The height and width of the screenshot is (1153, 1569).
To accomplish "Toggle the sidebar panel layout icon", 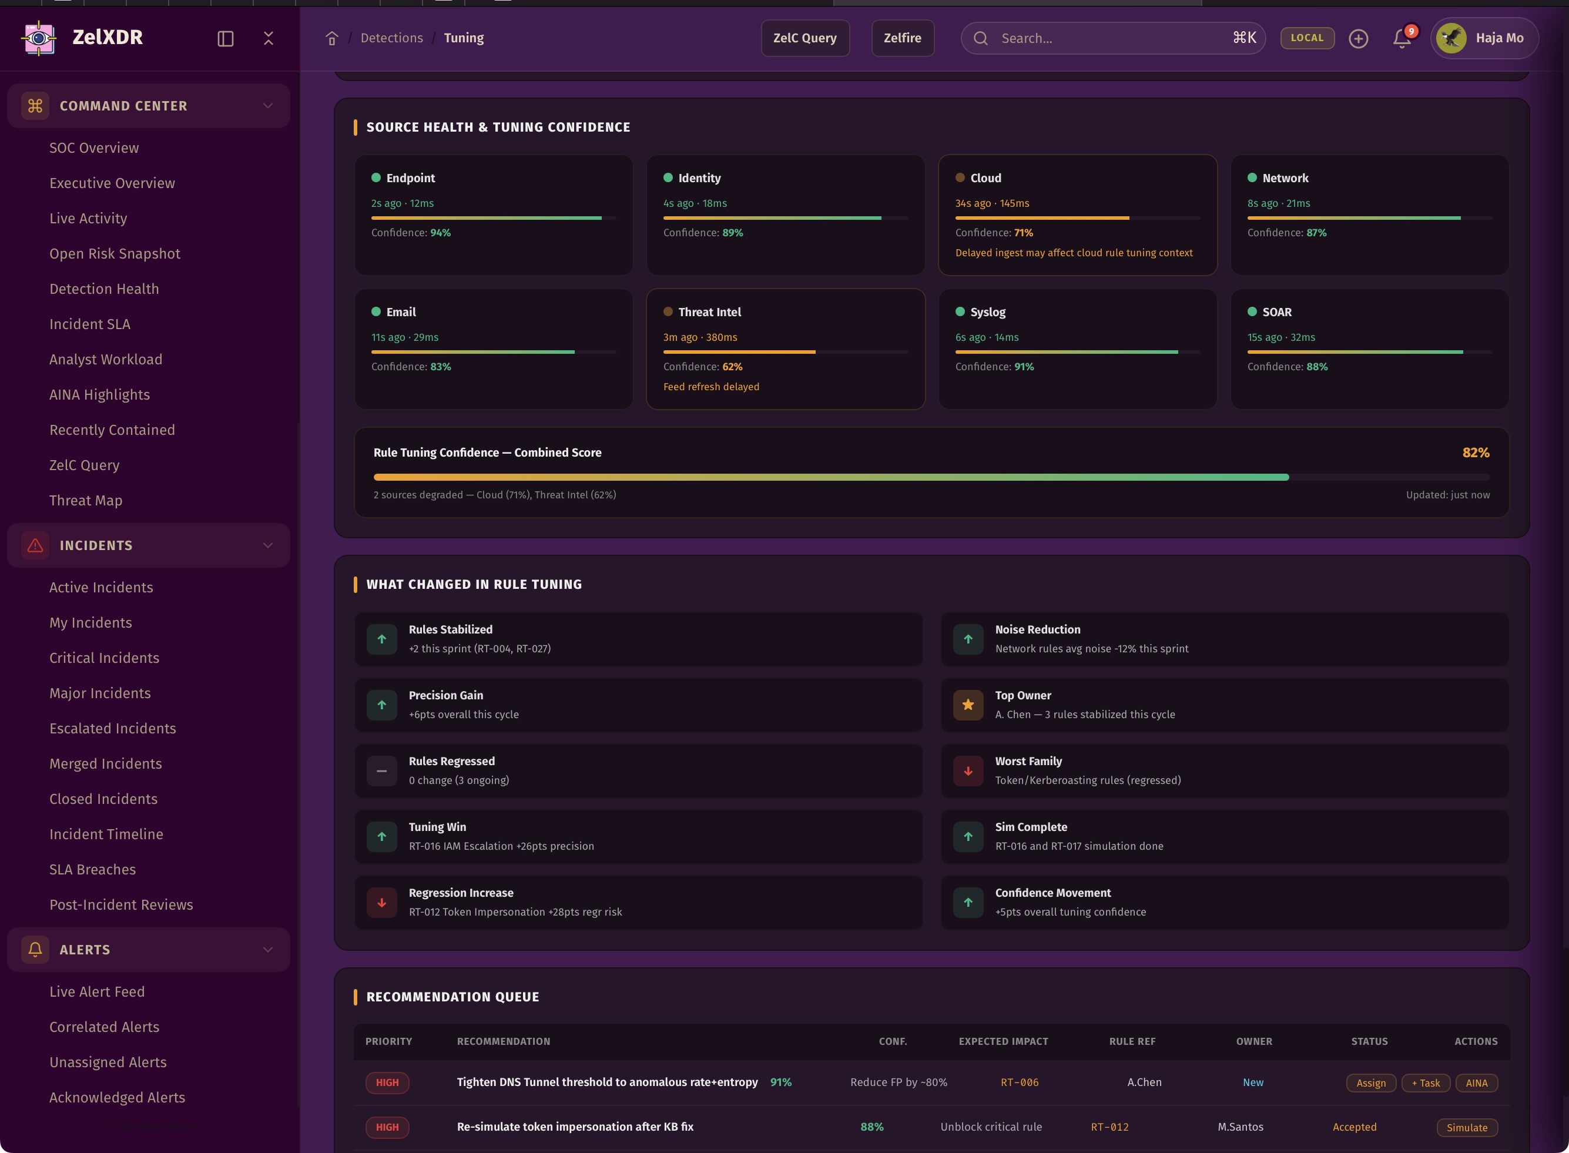I will click(224, 38).
